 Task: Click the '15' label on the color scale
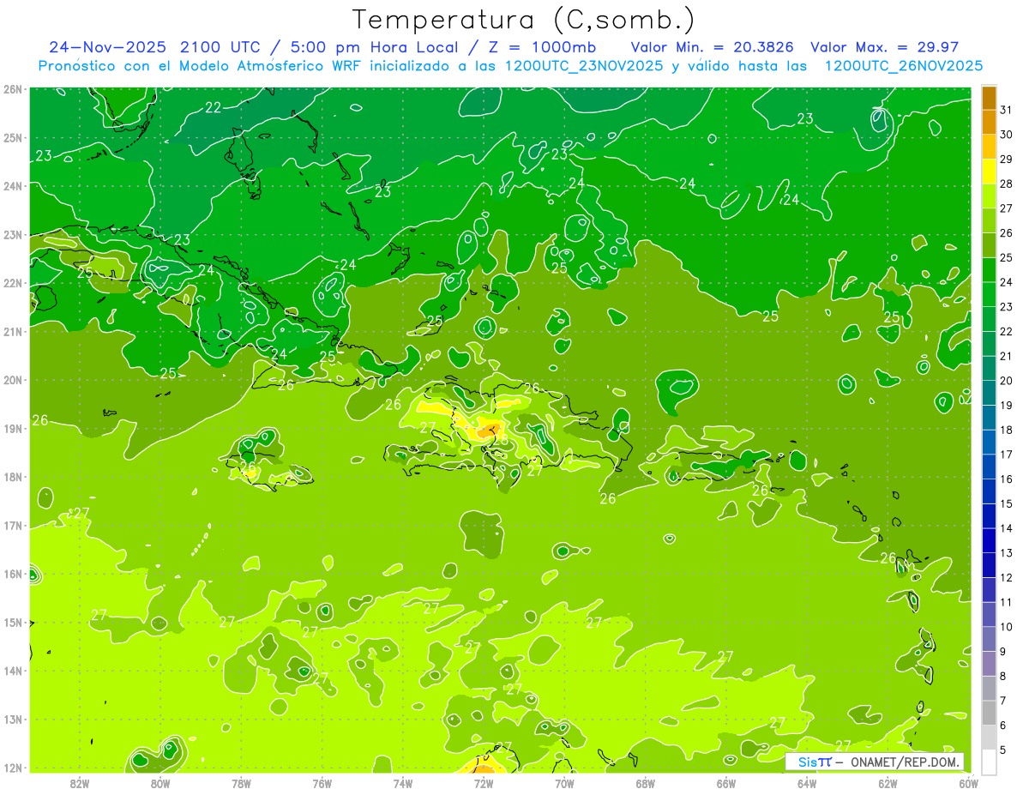1007,503
